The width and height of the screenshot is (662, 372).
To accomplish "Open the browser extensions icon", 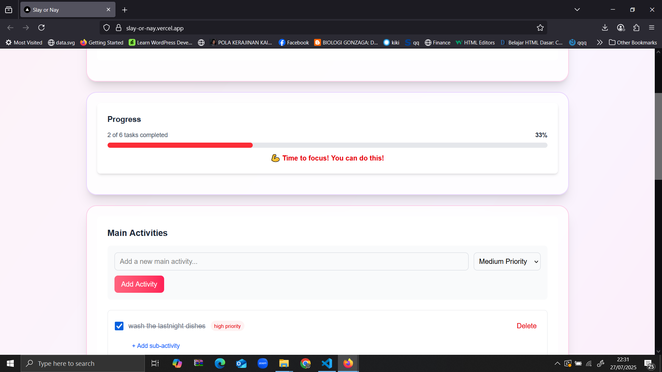I will 636,28.
